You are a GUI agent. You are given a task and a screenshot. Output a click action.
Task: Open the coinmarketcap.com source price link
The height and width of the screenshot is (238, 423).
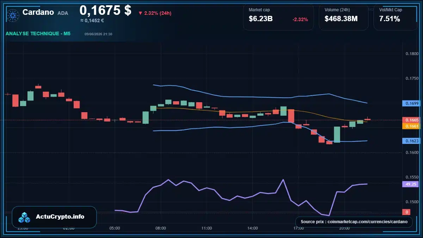point(354,222)
